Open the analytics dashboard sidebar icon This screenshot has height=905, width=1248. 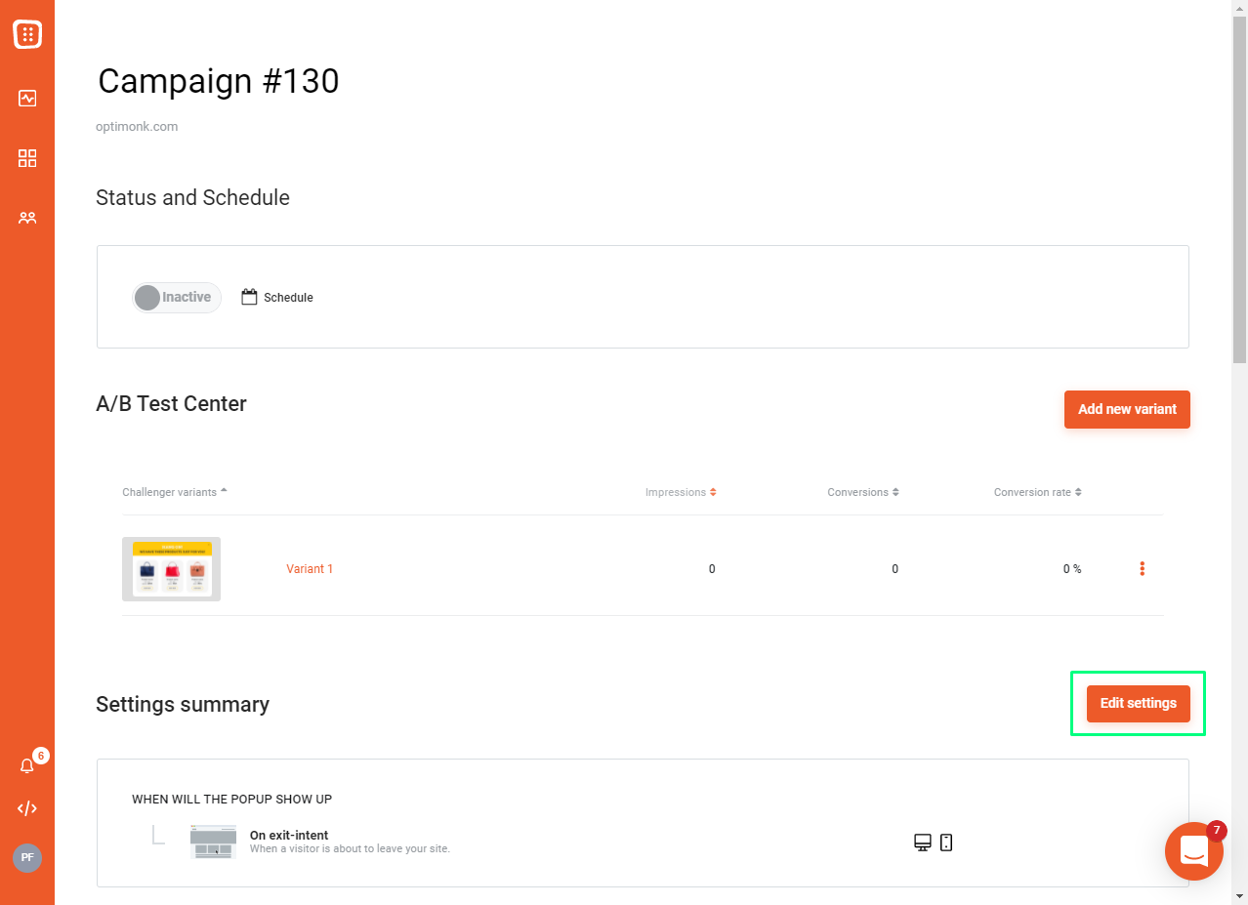click(27, 98)
